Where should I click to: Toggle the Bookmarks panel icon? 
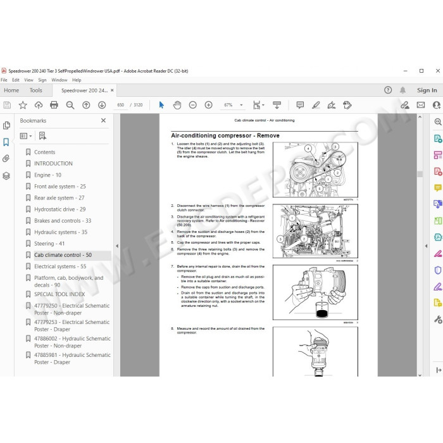(x=6, y=142)
